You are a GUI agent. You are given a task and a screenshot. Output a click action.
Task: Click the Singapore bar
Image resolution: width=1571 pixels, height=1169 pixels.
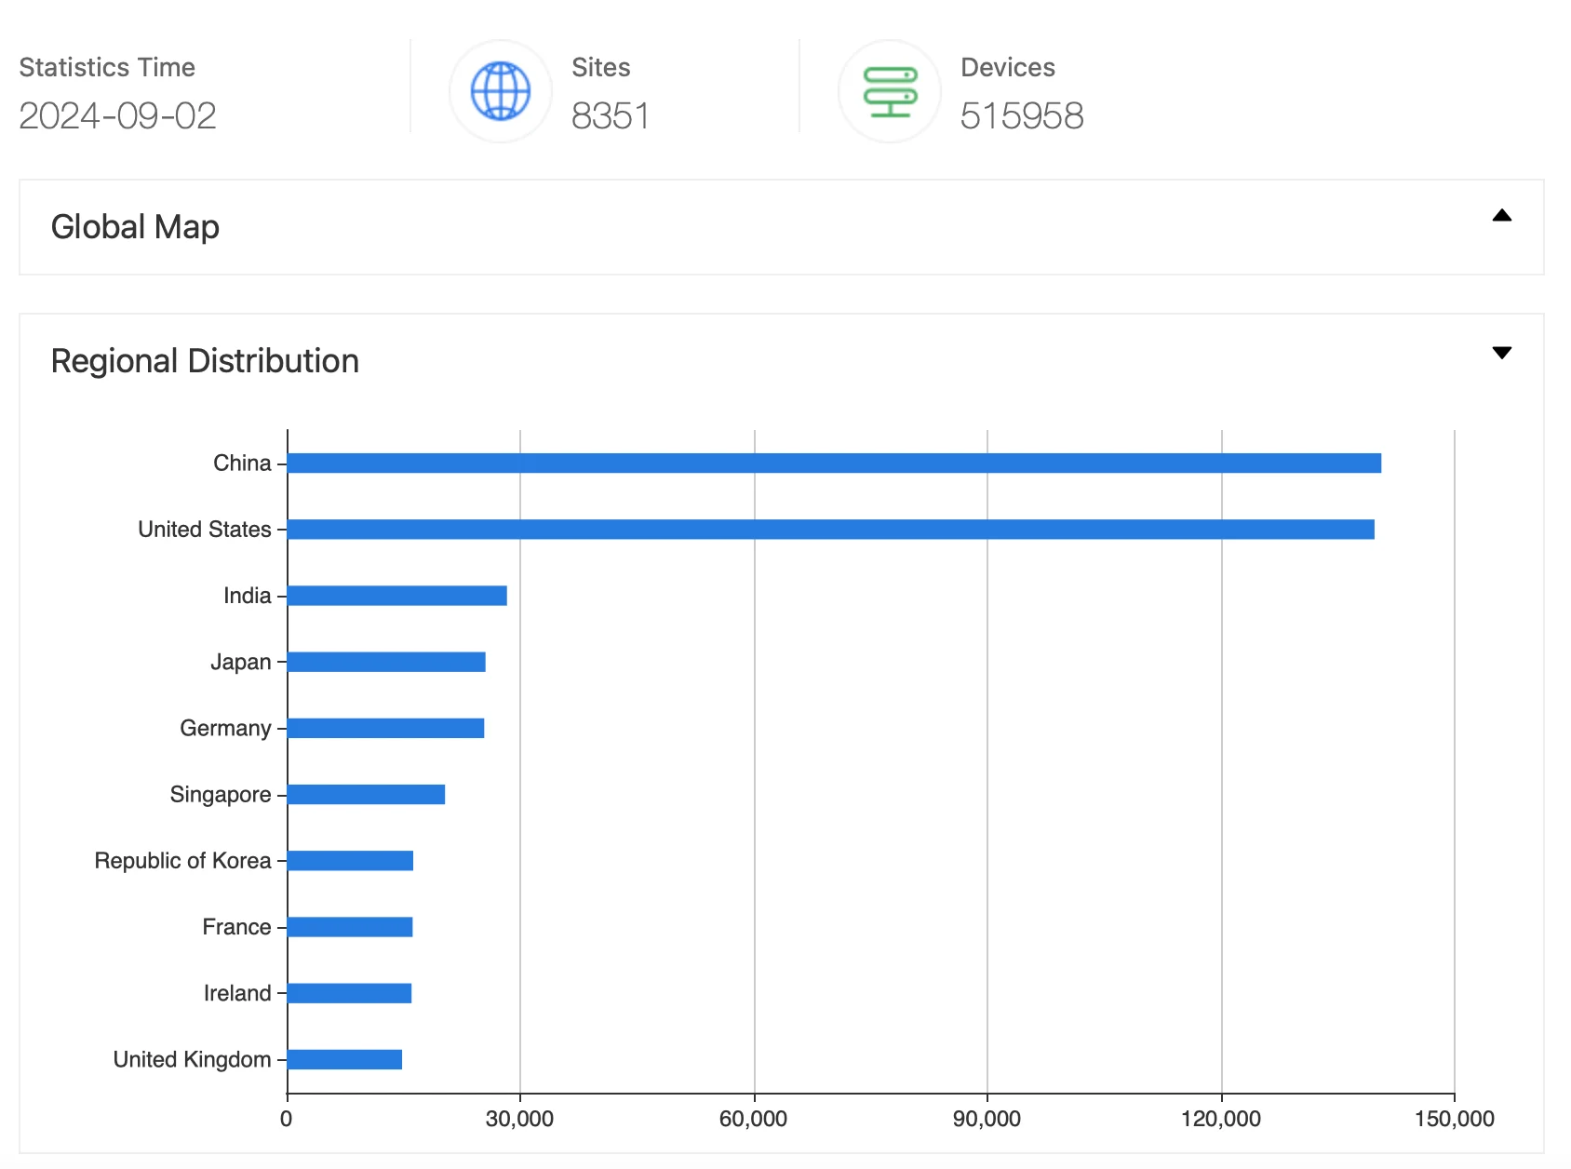click(x=366, y=794)
